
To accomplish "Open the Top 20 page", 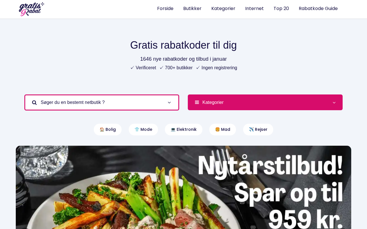I will pos(281,9).
